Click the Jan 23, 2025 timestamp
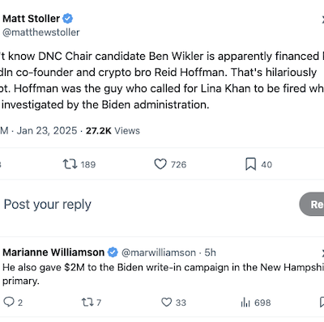The image size is (324, 322). click(47, 130)
